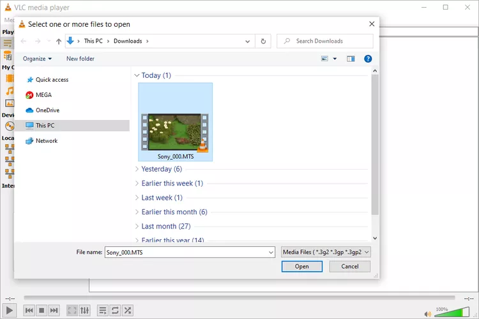This screenshot has height=319, width=479.
Task: Go up one folder level arrow
Action: 59,41
